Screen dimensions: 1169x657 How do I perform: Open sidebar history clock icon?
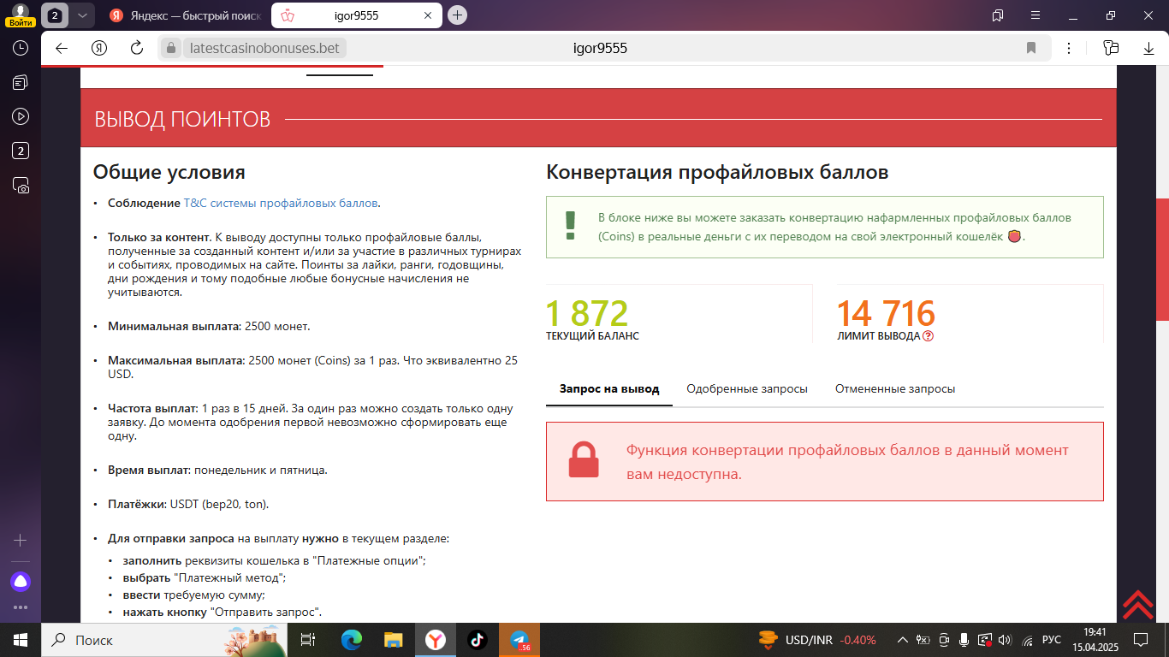click(x=21, y=48)
